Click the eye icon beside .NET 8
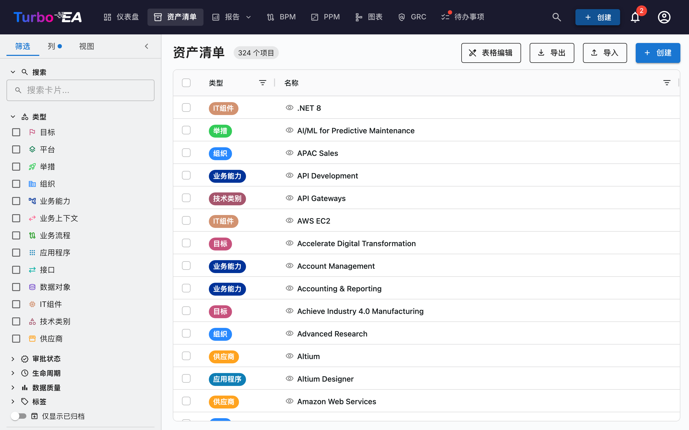This screenshot has width=689, height=430. (x=289, y=107)
